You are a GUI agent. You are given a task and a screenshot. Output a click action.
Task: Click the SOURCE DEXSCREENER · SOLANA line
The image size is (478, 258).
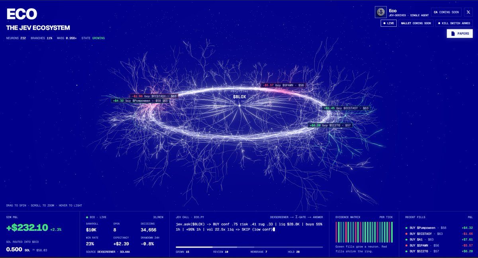point(108,252)
